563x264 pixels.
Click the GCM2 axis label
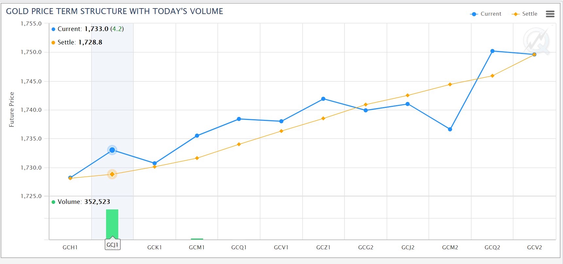coord(450,247)
